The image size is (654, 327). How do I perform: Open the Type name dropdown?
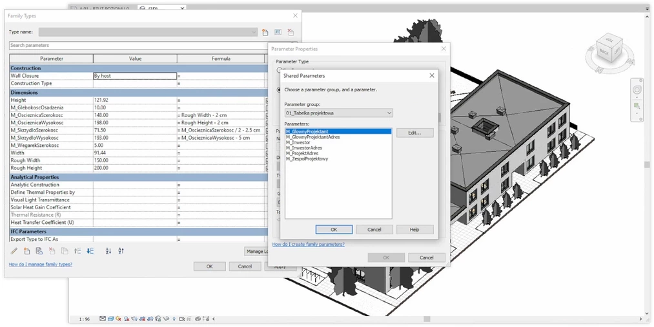click(148, 32)
